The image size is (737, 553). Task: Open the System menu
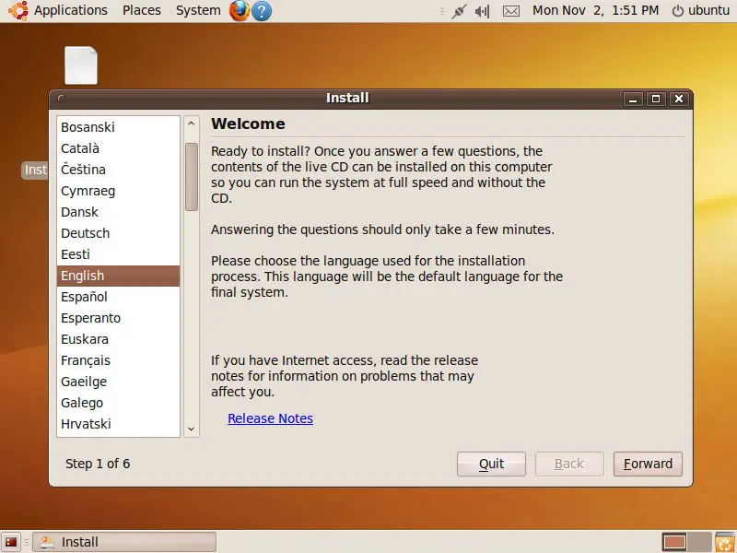[x=198, y=11]
